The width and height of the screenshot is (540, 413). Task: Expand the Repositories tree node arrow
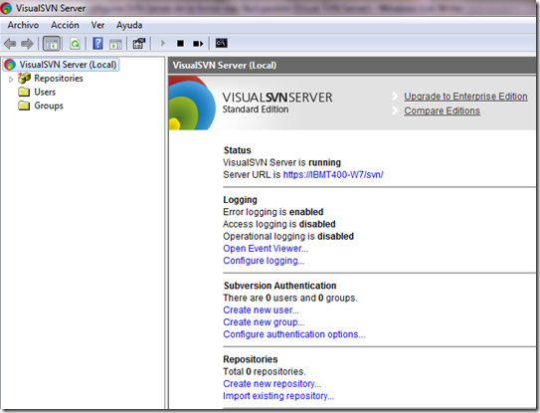[x=11, y=80]
